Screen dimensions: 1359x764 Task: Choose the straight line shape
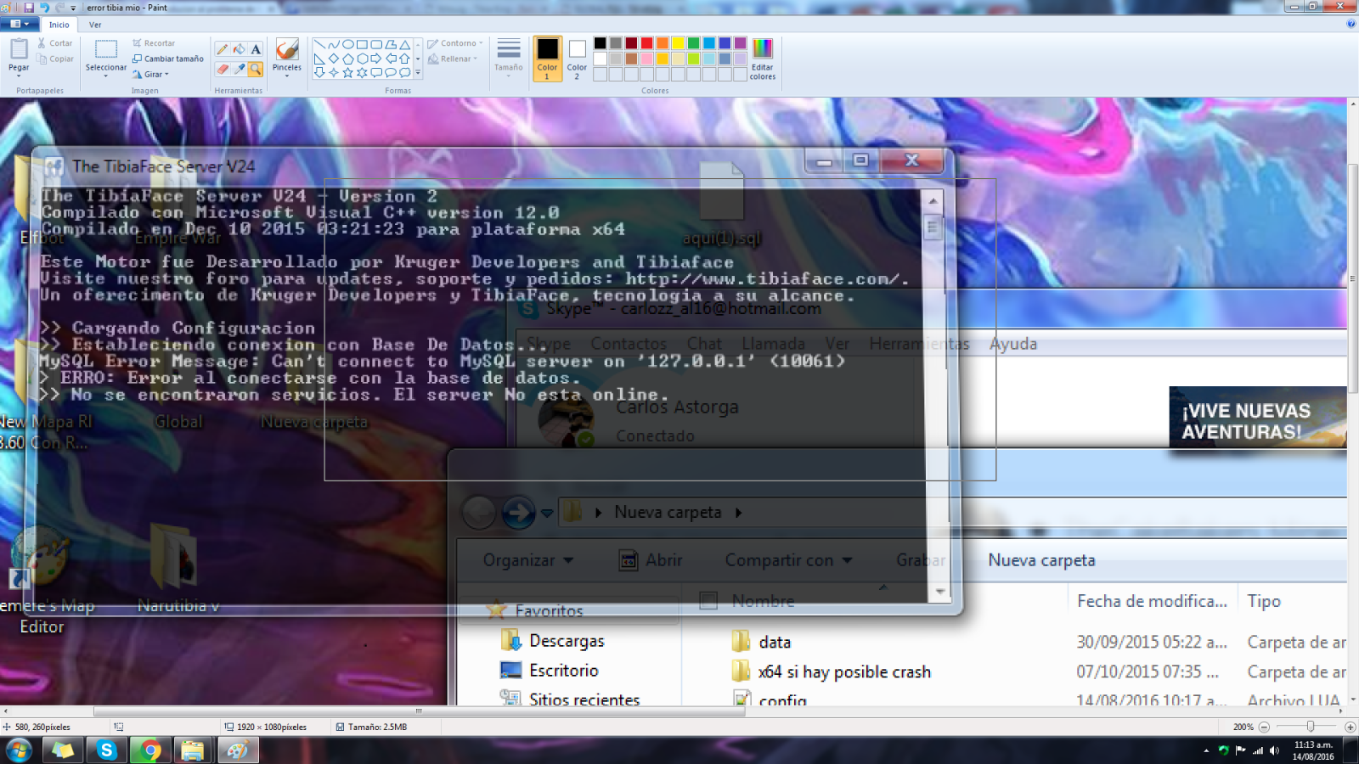(319, 45)
